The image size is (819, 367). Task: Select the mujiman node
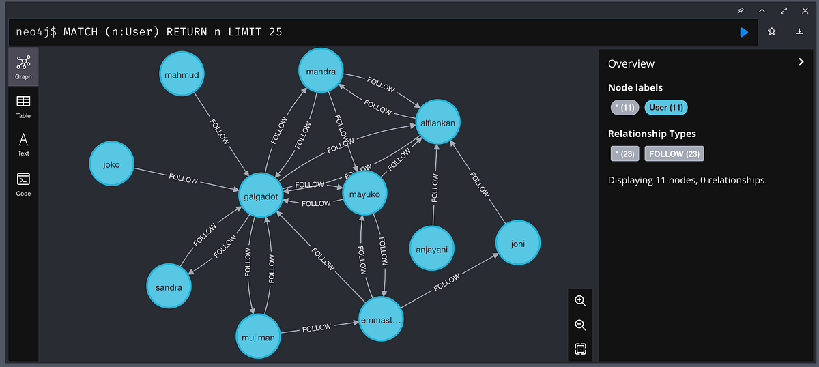coord(258,337)
